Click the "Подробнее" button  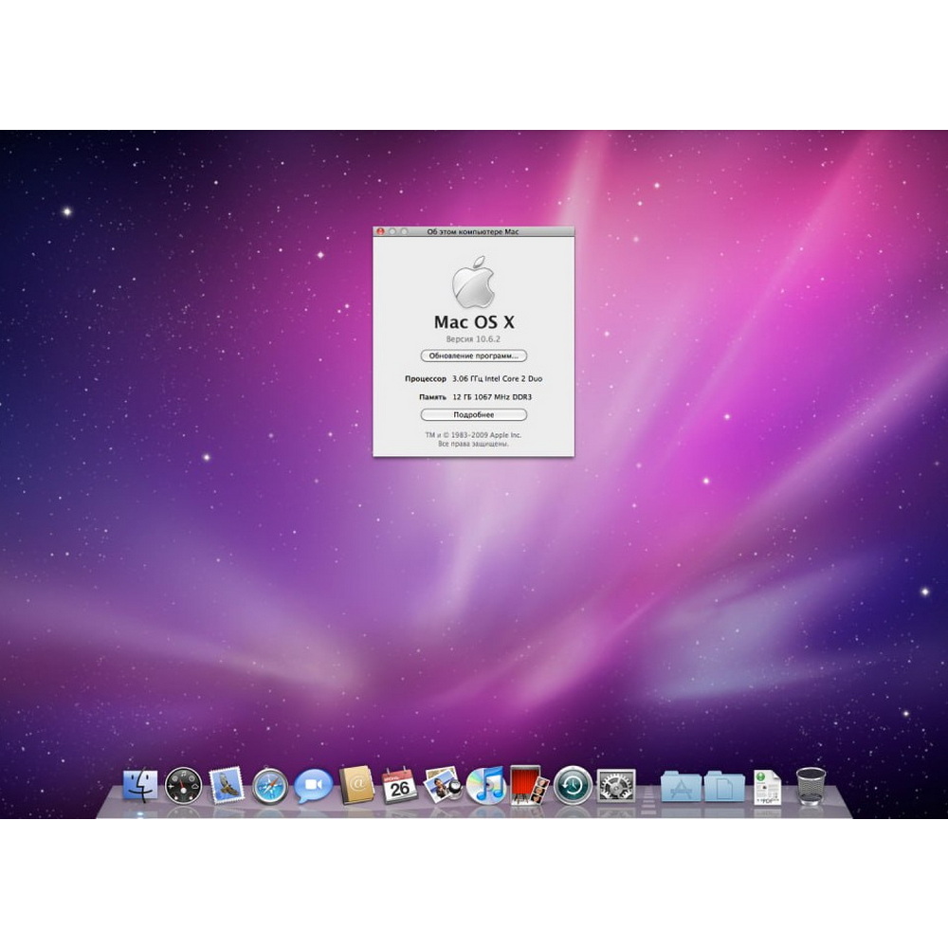(x=473, y=415)
